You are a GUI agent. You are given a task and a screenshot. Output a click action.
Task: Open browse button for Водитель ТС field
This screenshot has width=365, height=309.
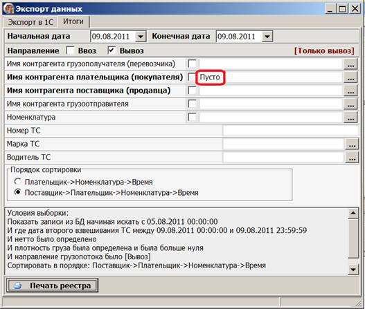352,158
